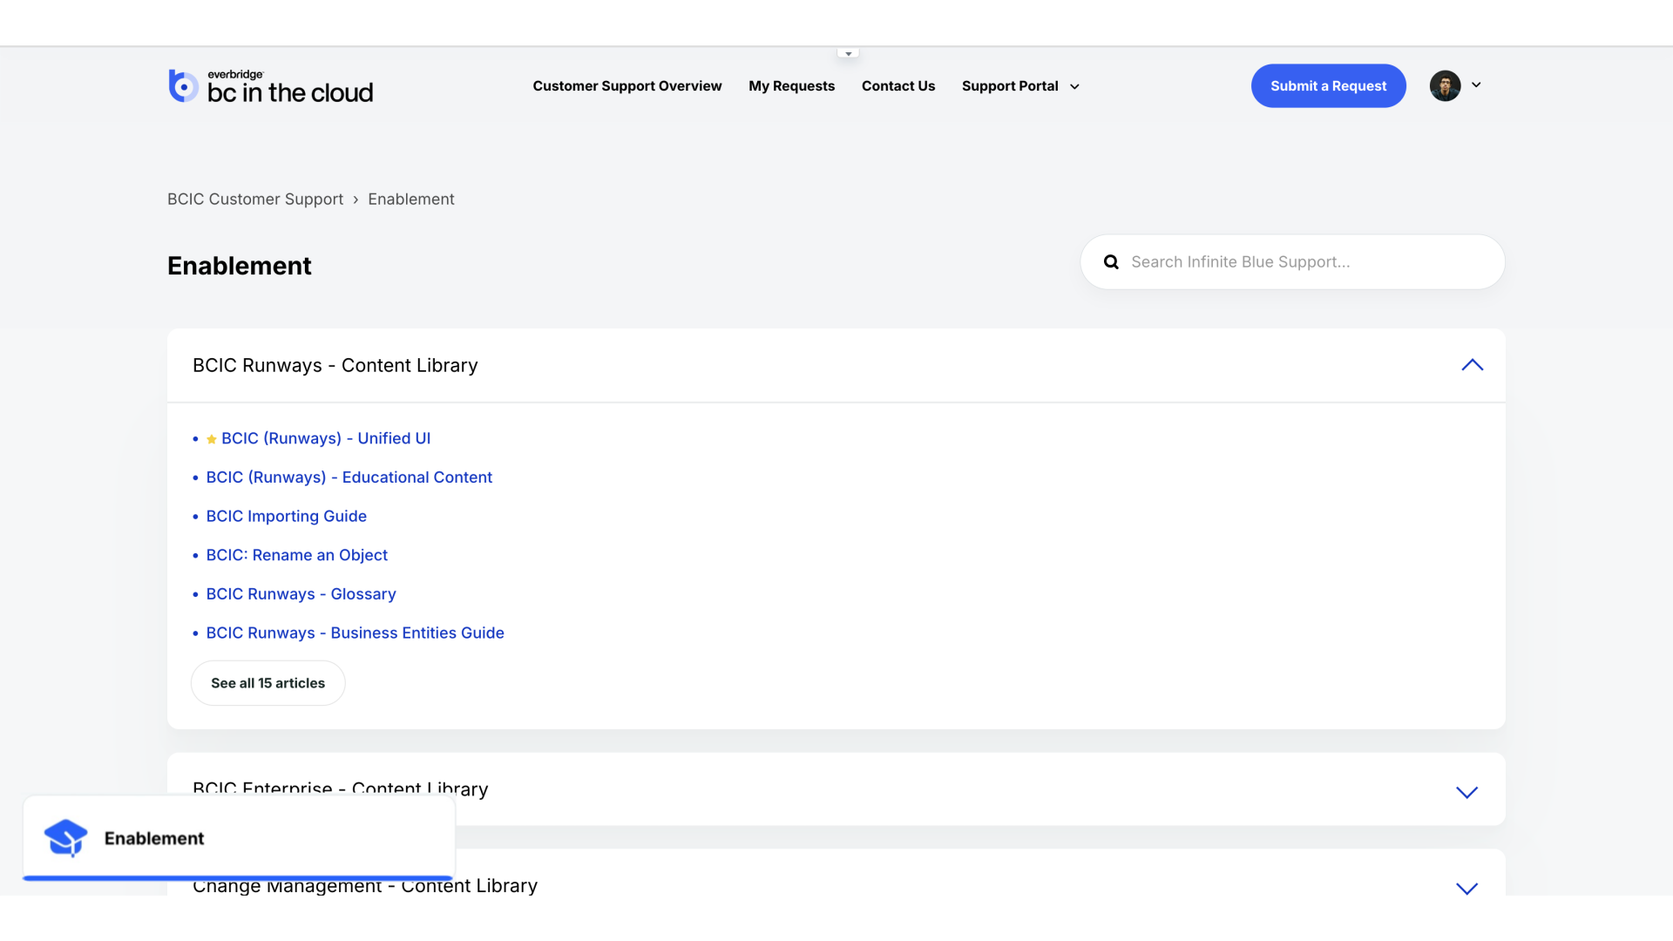
Task: Click the Submit a Request button
Action: pyautogui.click(x=1328, y=86)
